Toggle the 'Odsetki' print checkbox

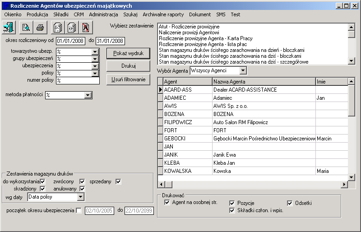pyautogui.click(x=290, y=203)
